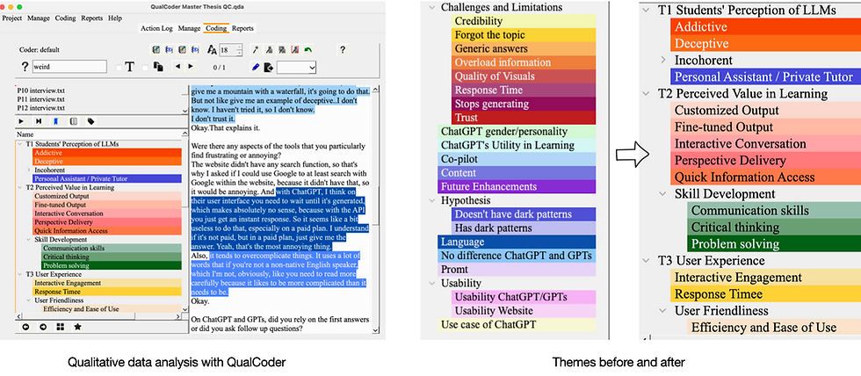Screen dimensions: 861x376
Task: Click the export arrow icon beside the pen
Action: pyautogui.click(x=269, y=68)
